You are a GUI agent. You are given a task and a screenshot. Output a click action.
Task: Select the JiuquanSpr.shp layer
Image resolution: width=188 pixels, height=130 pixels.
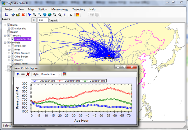[x=22, y=39]
